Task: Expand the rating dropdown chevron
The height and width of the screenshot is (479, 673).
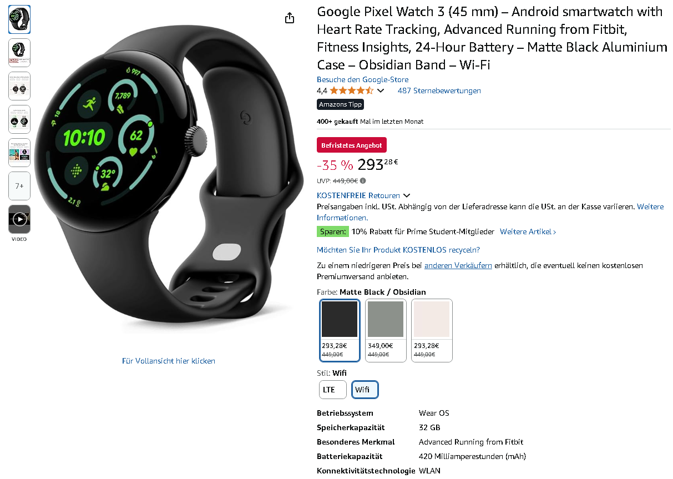Action: click(x=381, y=90)
